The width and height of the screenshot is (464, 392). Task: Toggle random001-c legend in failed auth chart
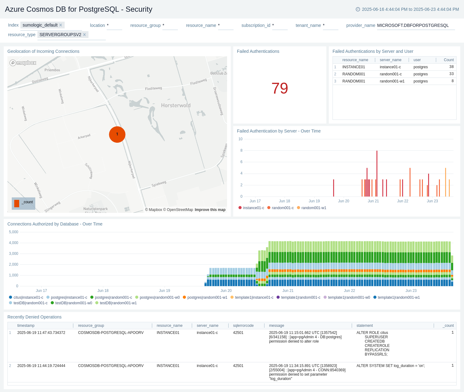pos(281,208)
